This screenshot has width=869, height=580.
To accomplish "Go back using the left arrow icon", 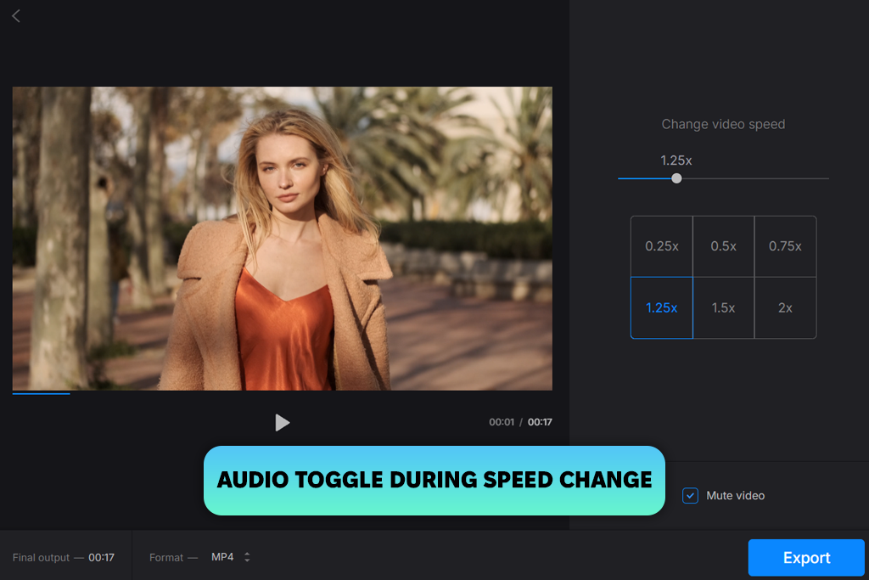I will pyautogui.click(x=16, y=16).
